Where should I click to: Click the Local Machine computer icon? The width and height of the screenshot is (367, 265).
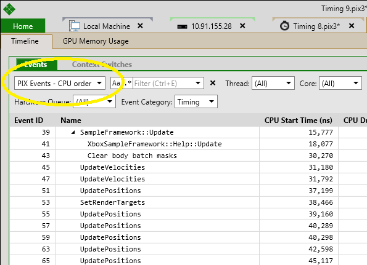(x=75, y=26)
